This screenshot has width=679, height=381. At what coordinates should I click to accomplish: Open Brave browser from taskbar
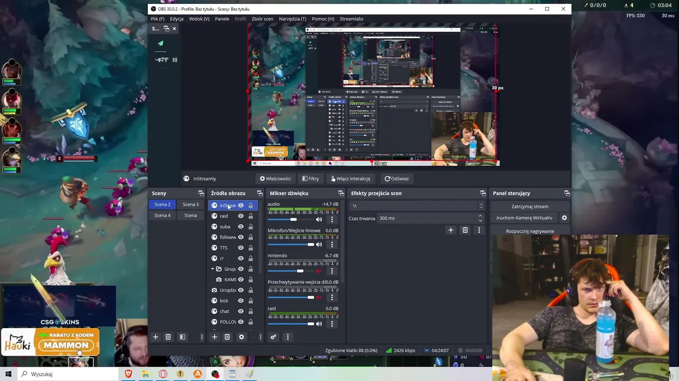pyautogui.click(x=128, y=374)
